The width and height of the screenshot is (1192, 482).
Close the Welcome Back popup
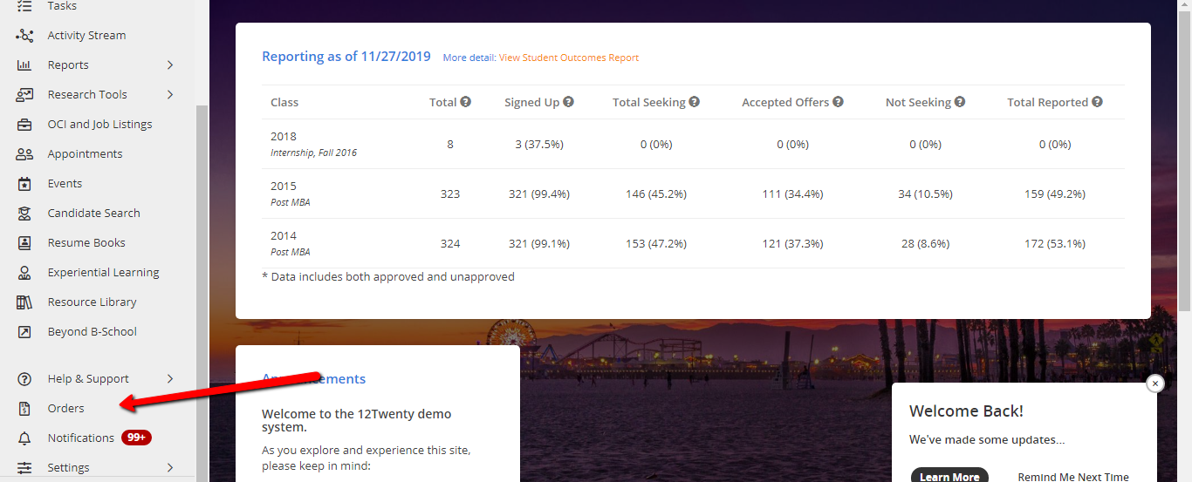(1155, 384)
